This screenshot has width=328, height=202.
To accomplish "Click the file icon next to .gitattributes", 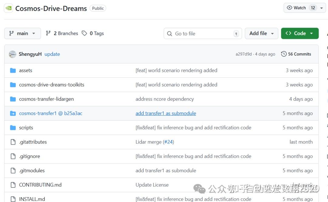I will point(13,142).
